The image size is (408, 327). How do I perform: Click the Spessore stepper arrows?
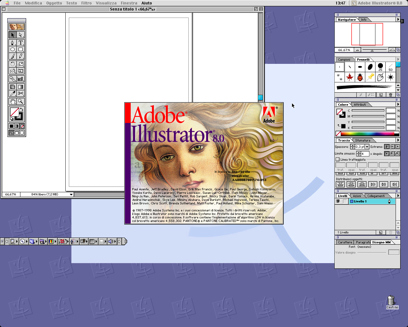click(x=353, y=147)
